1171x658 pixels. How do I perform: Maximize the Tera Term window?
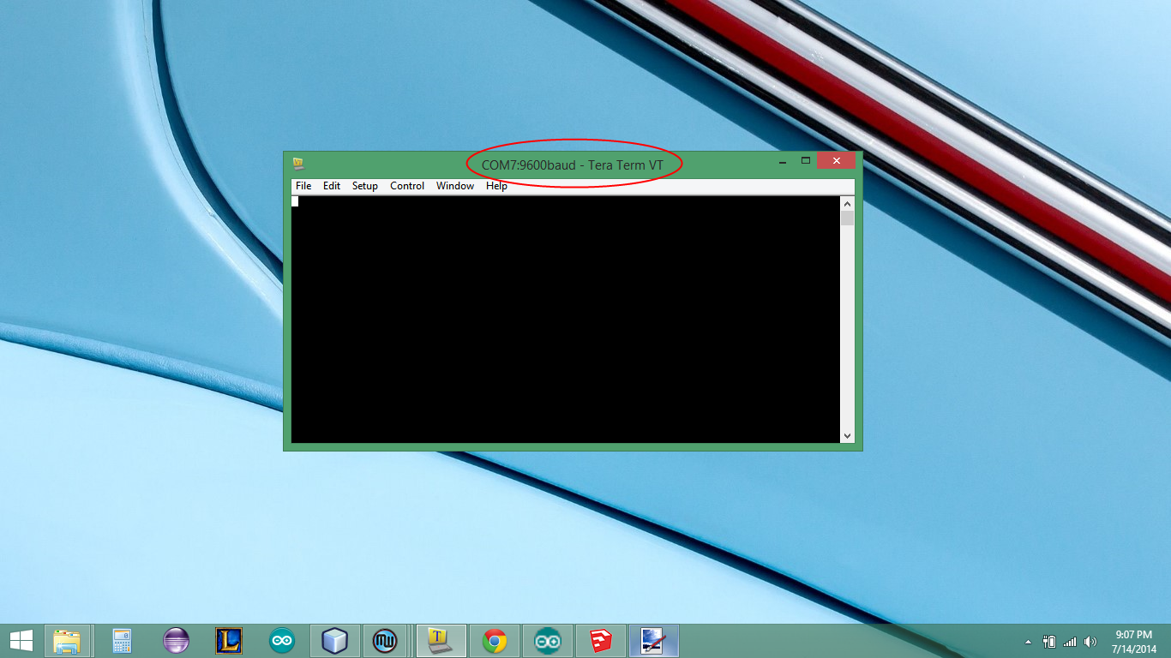point(806,161)
